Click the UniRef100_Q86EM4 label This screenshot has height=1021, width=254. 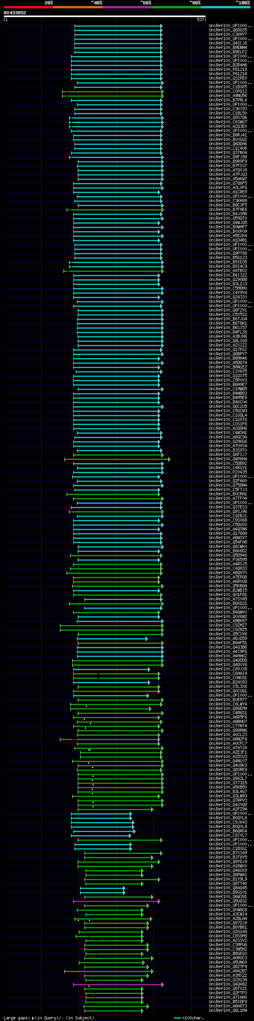point(228,709)
